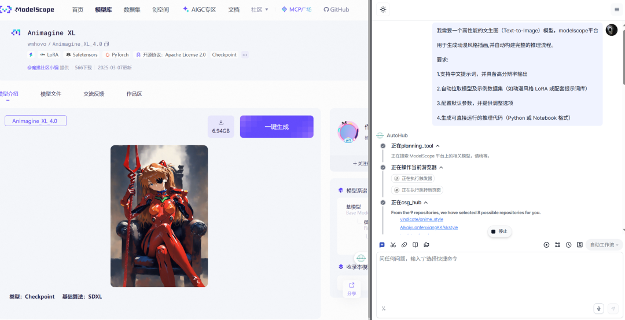The width and height of the screenshot is (625, 320).
Task: Click the scissors screenshot icon
Action: [x=393, y=245]
